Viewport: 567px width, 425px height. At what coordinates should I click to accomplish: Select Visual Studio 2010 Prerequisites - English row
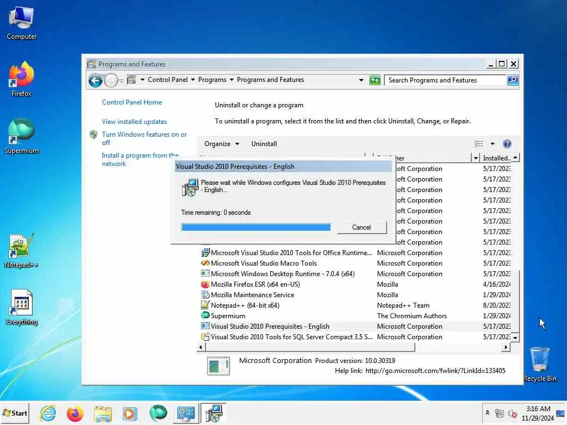coord(355,326)
